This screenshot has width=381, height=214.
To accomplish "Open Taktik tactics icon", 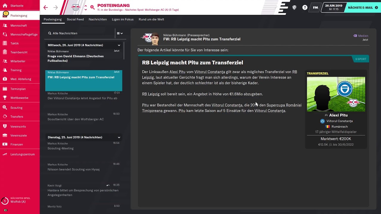I will (x=5, y=43).
